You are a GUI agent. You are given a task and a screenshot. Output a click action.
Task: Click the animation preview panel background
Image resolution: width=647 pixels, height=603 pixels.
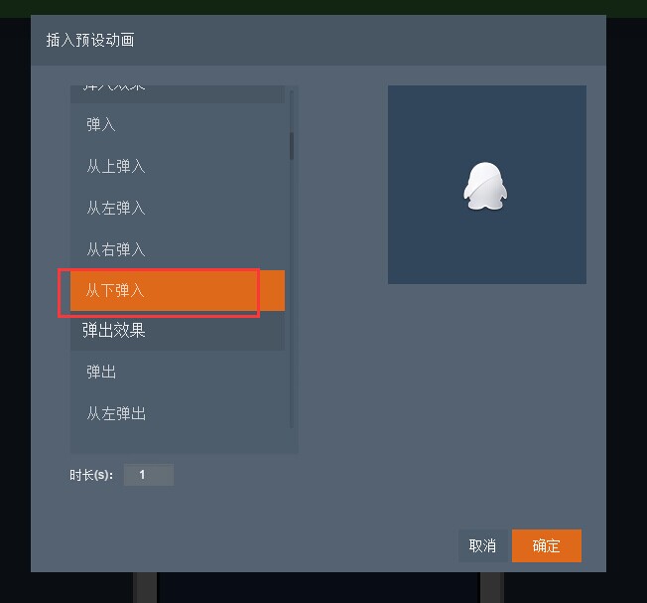tap(487, 247)
